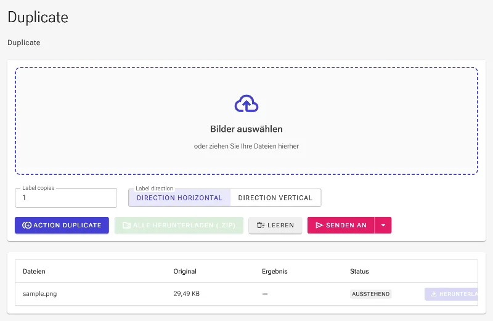
Task: Click the Leeren button
Action: click(x=275, y=225)
